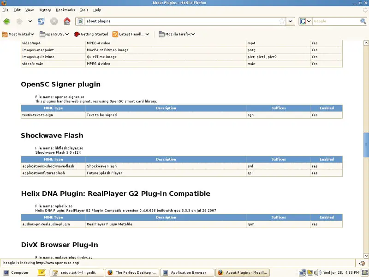Click the clock showing Wed Jun 25

coord(341,272)
